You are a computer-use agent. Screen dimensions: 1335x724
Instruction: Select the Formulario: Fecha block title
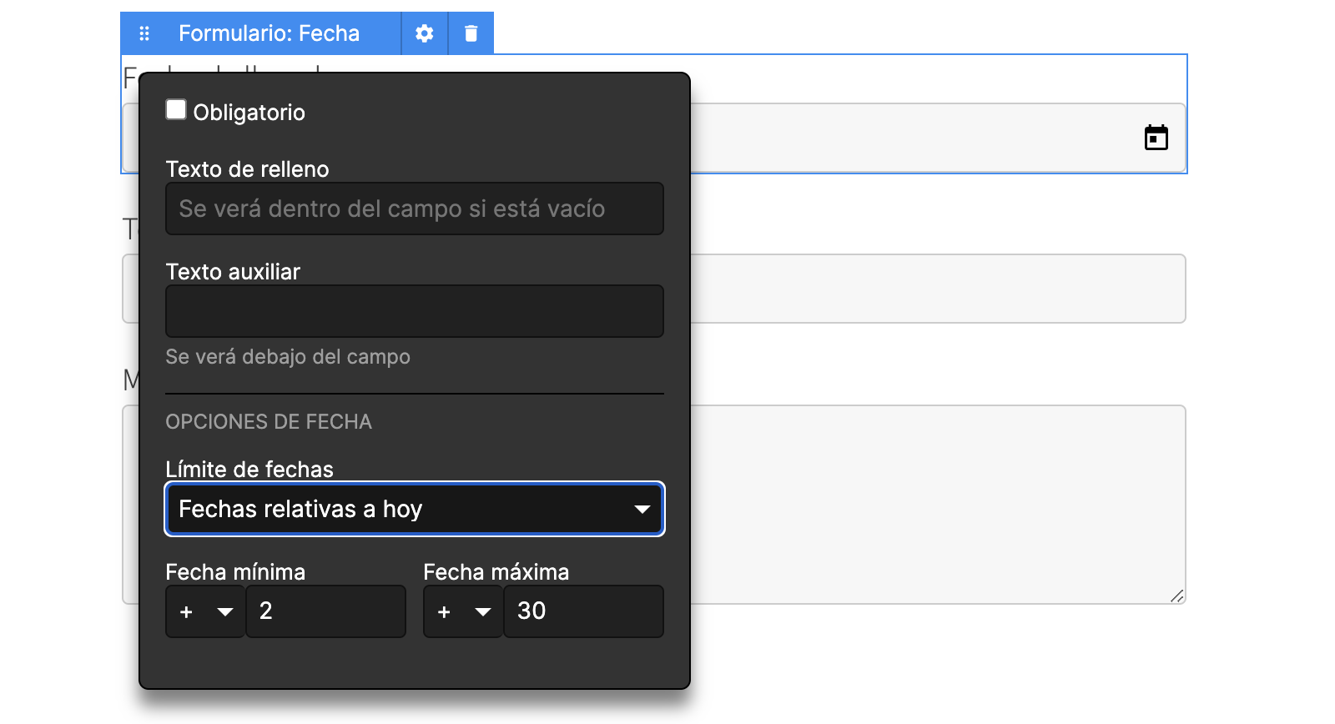coord(269,33)
